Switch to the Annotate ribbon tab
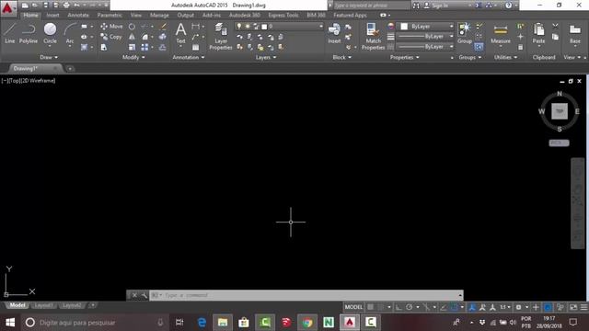The height and width of the screenshot is (331, 589). [x=78, y=15]
